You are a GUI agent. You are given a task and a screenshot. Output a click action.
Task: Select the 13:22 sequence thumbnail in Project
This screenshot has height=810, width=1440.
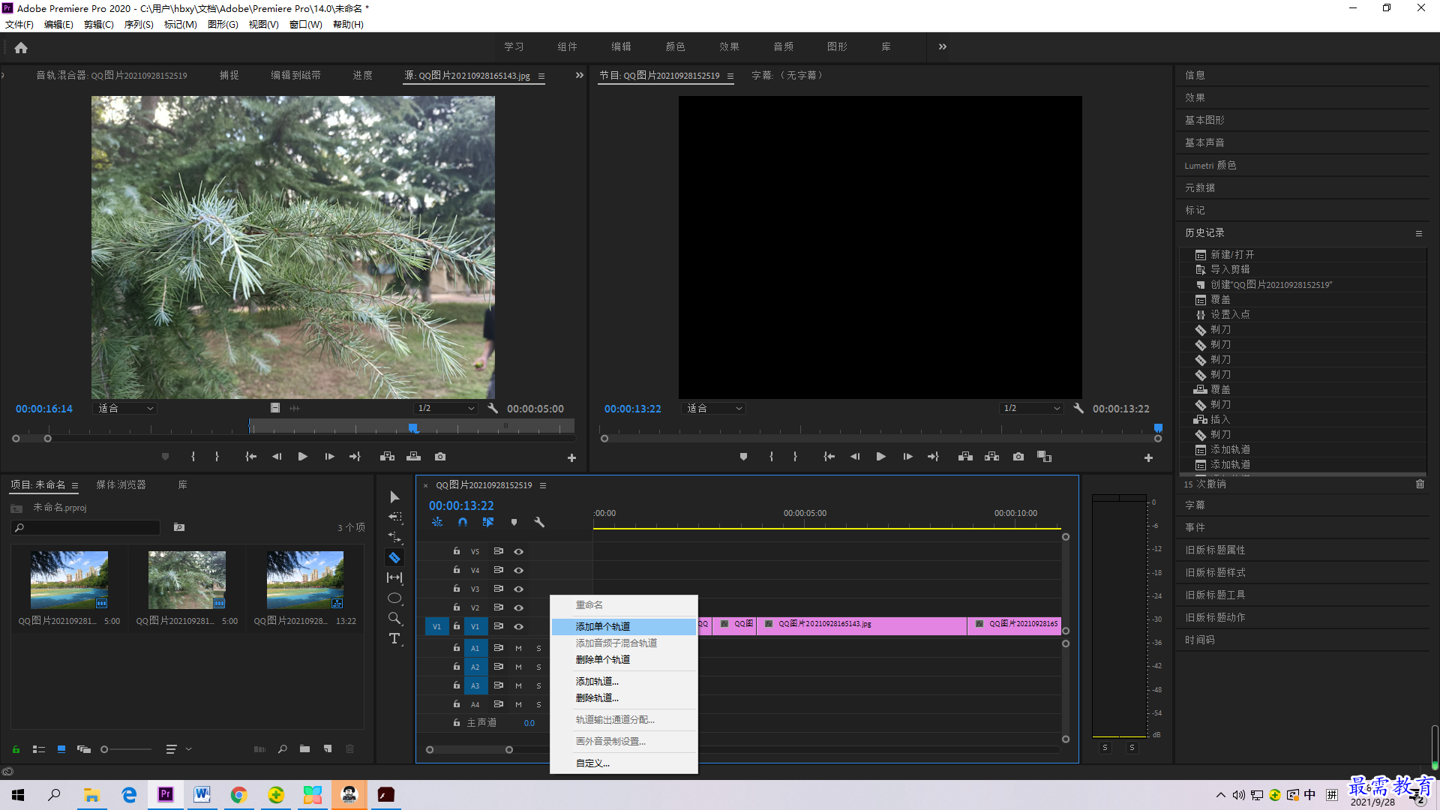pos(305,580)
